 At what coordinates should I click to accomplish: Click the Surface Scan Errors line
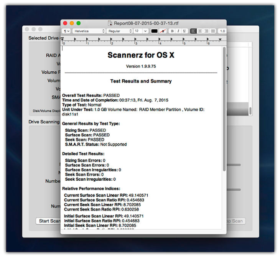(87, 165)
